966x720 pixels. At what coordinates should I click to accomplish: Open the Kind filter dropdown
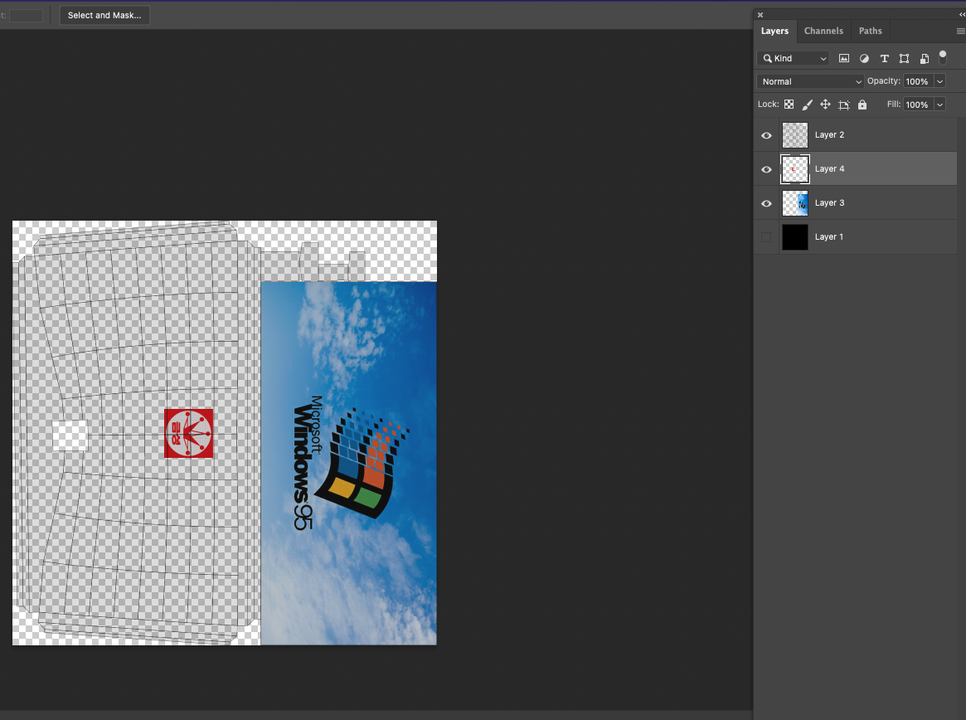[793, 58]
